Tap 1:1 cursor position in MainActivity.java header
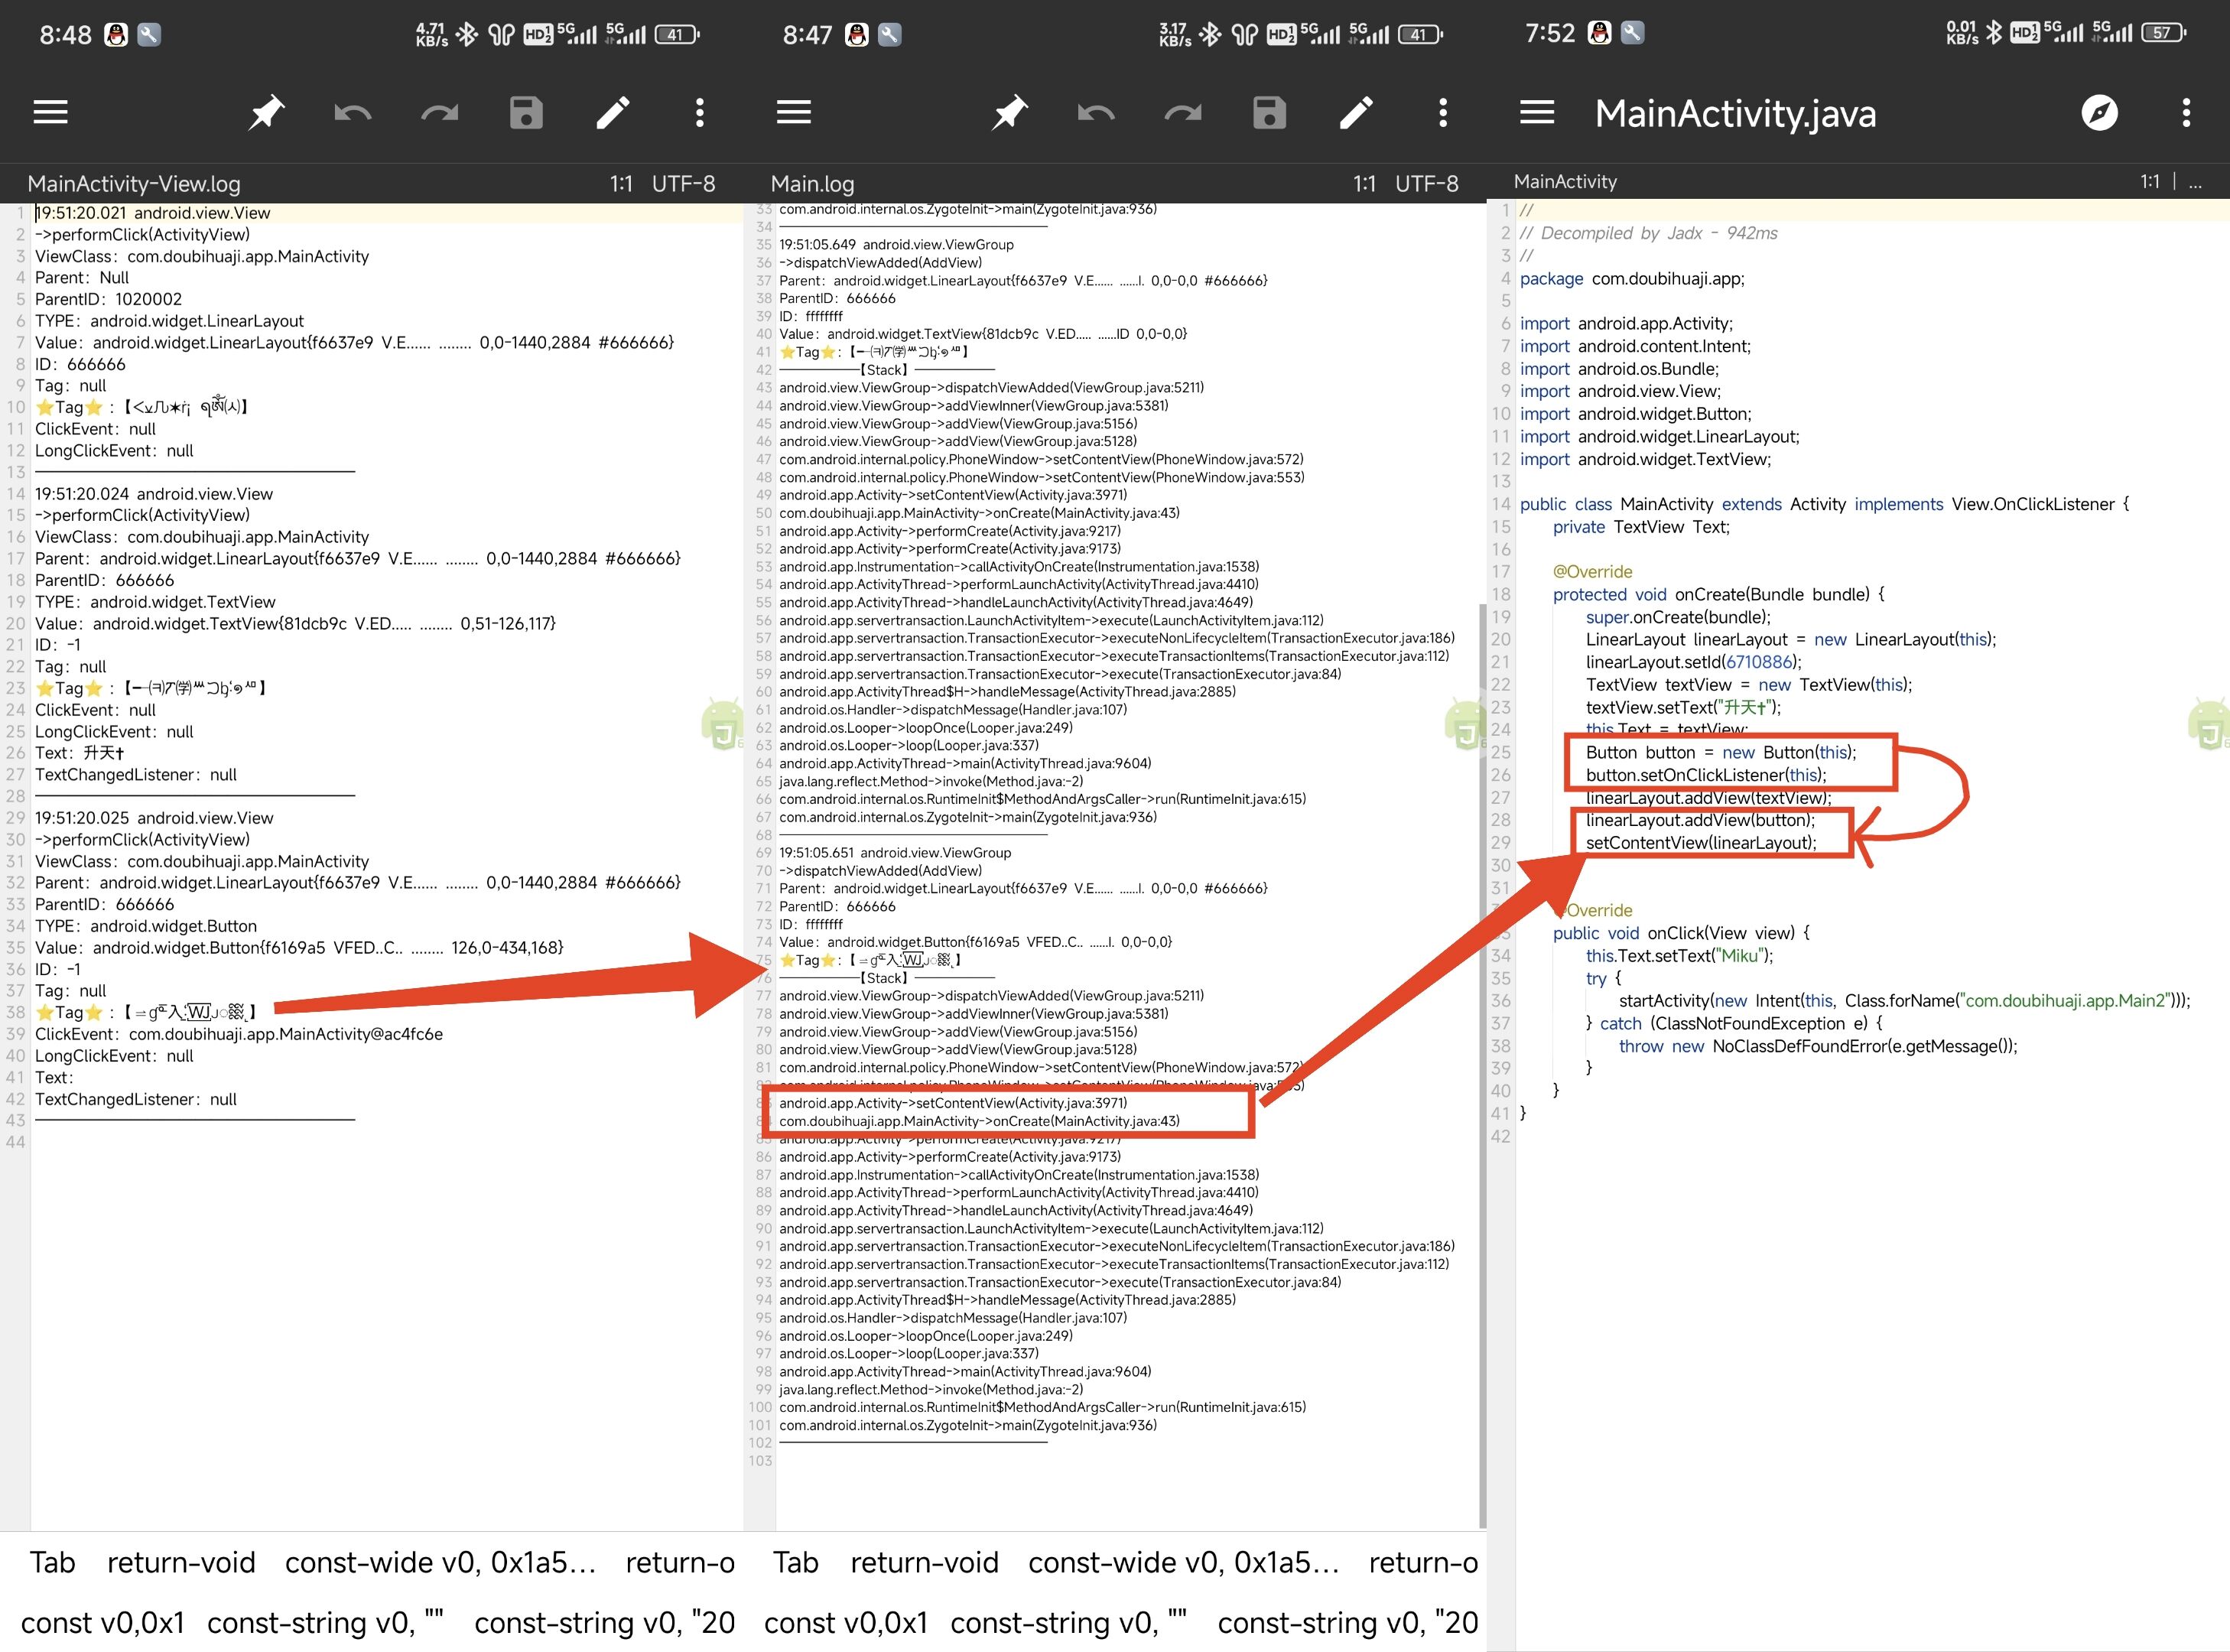This screenshot has height=1652, width=2230. [2149, 181]
